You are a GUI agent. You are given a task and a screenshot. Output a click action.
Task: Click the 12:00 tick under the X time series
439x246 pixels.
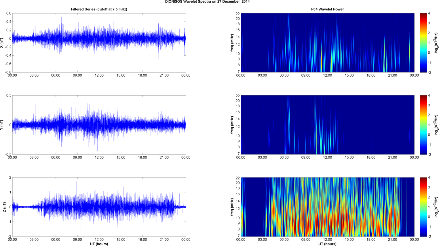[99, 75]
